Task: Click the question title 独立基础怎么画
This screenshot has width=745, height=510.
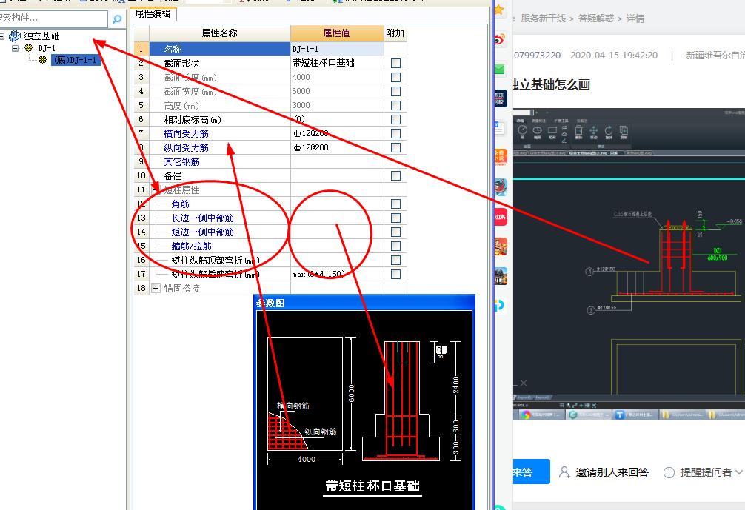Action: click(551, 84)
